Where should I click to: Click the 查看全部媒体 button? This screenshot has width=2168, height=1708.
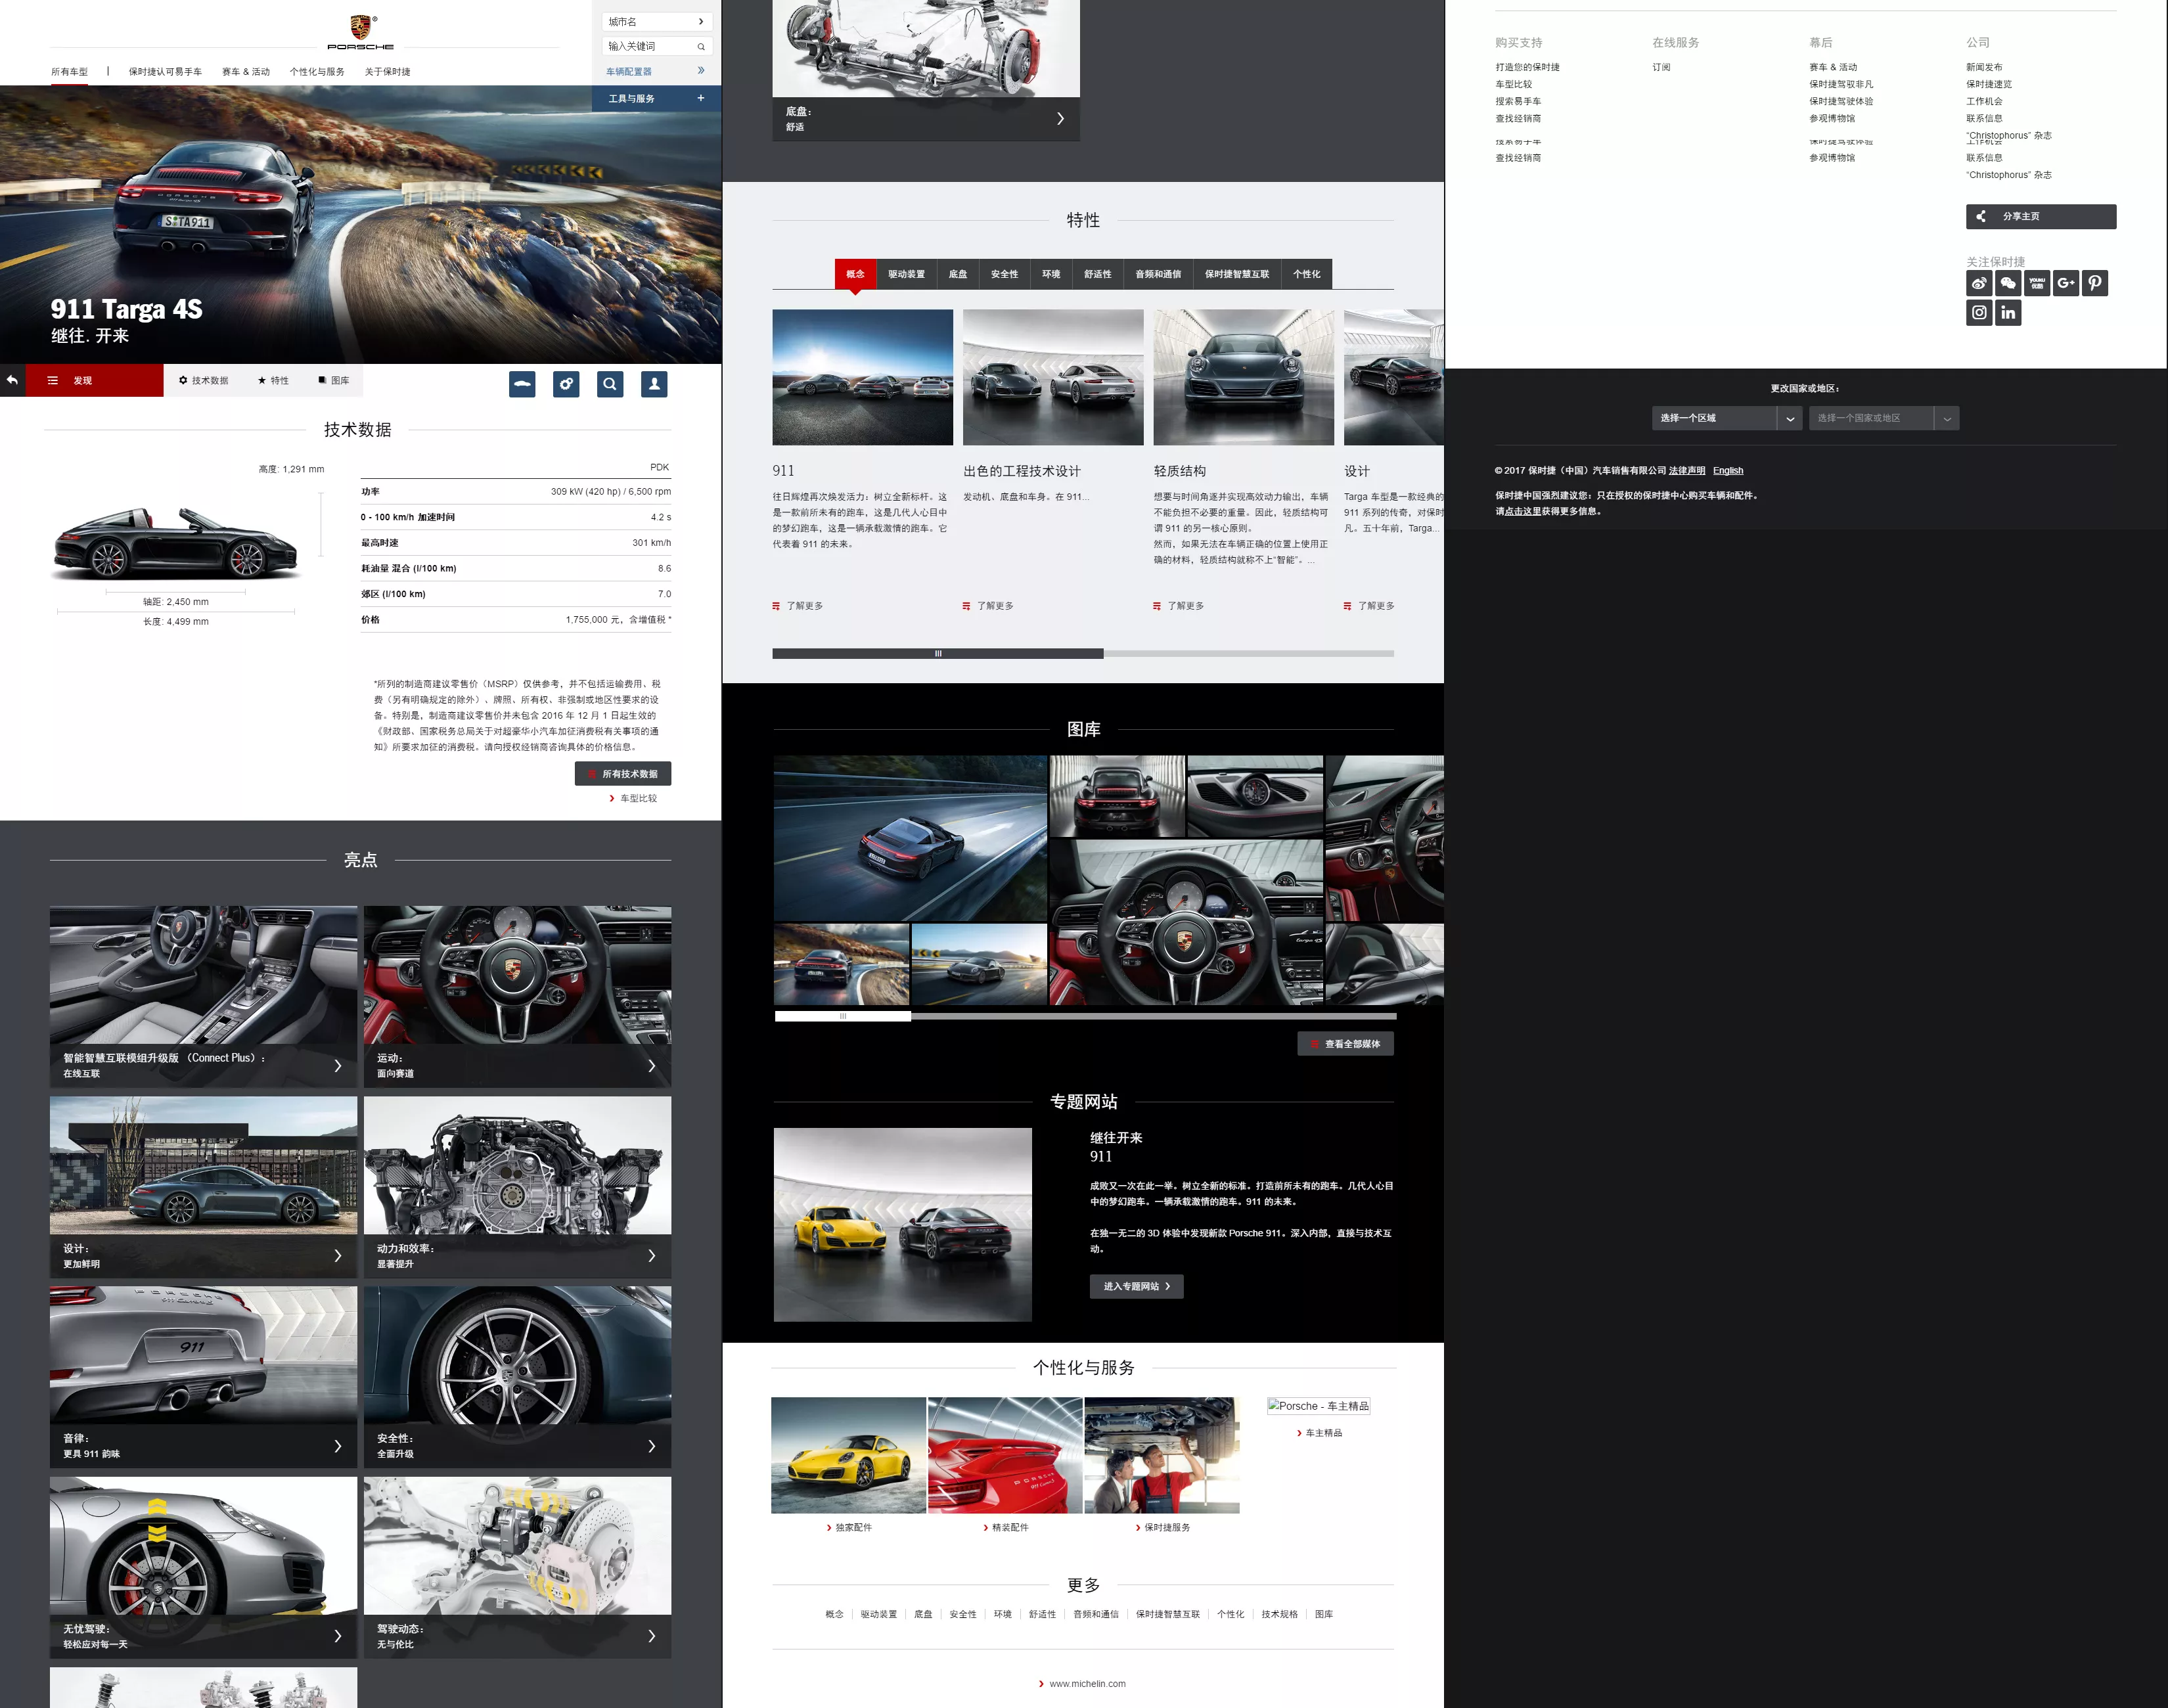(x=1346, y=1044)
